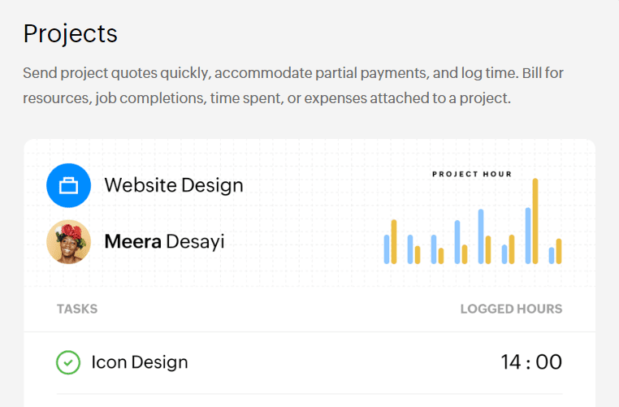Click the Website Design project title

click(174, 185)
